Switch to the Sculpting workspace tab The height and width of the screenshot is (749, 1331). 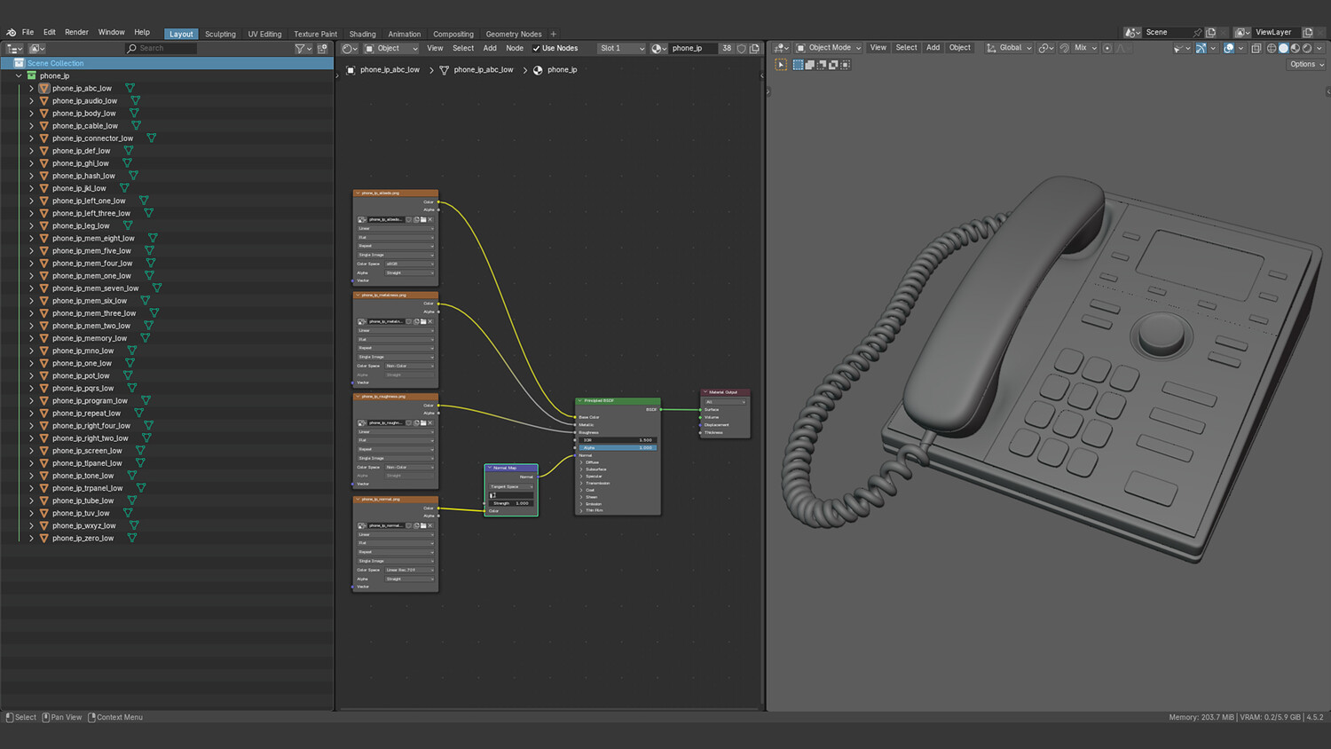point(220,34)
